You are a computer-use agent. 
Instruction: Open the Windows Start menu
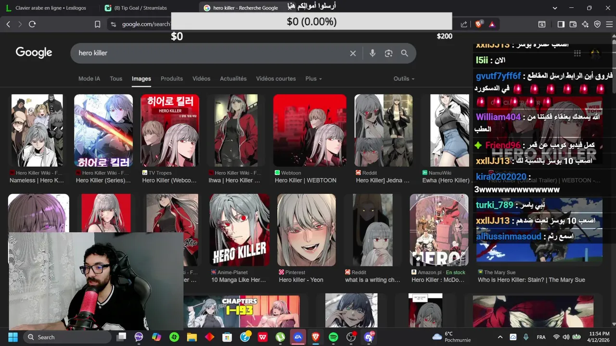tap(13, 337)
